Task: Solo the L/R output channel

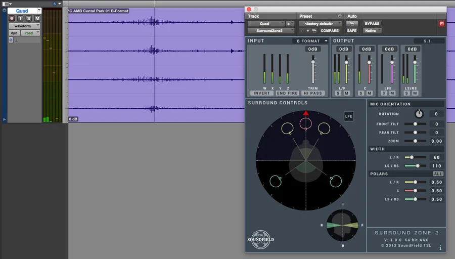Action: (x=338, y=93)
